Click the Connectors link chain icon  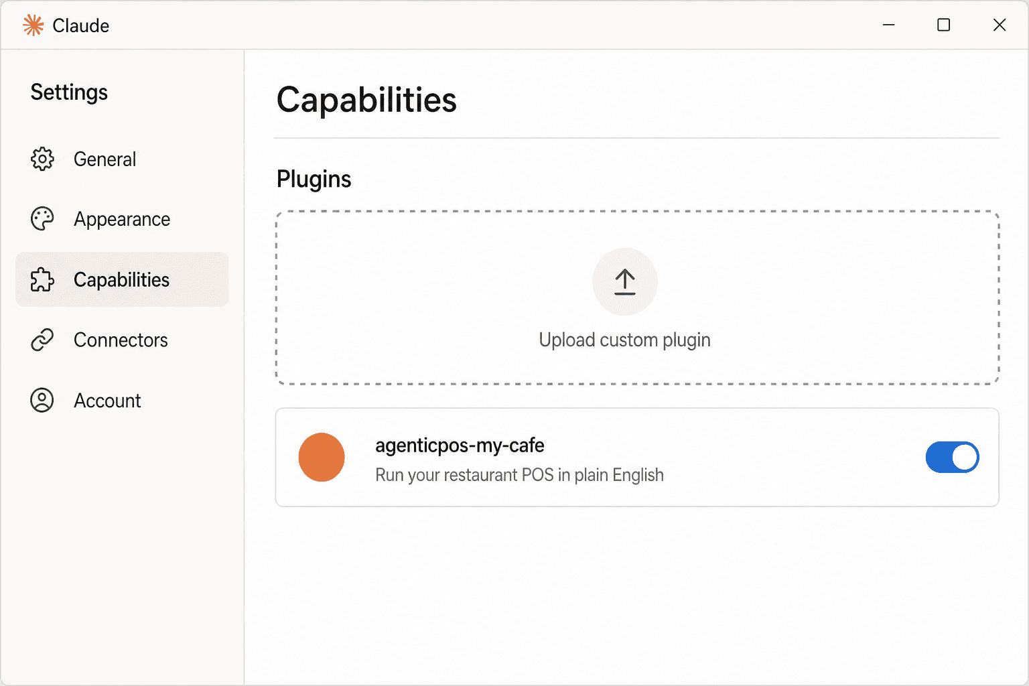pyautogui.click(x=42, y=340)
